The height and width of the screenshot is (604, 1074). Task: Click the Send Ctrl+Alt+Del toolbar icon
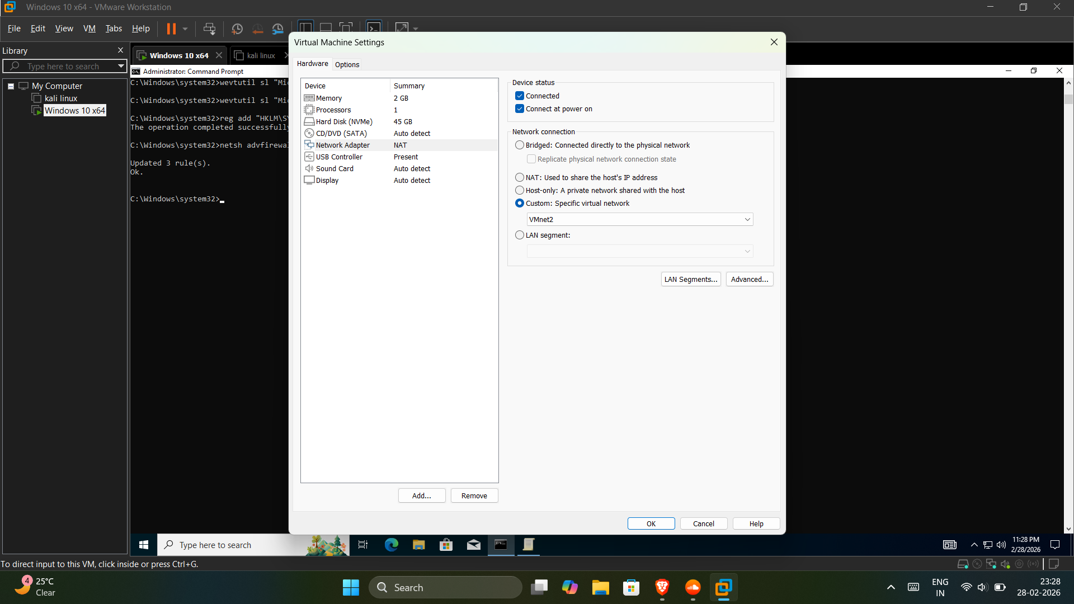click(209, 29)
